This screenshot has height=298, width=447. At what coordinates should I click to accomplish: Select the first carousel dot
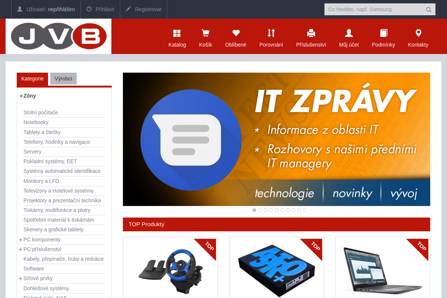tap(254, 210)
